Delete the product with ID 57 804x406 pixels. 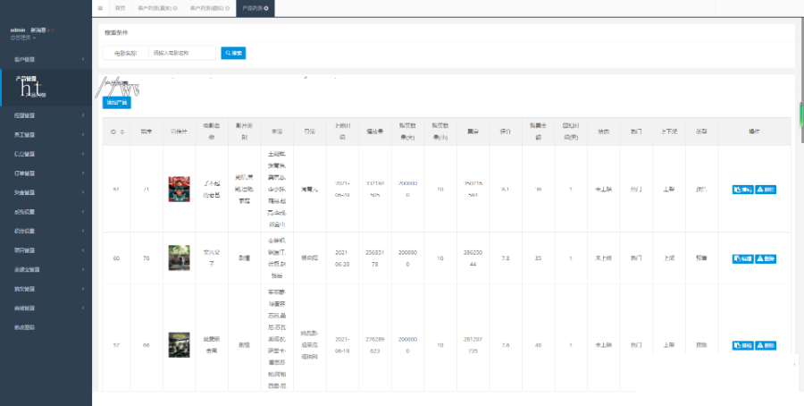coord(766,344)
